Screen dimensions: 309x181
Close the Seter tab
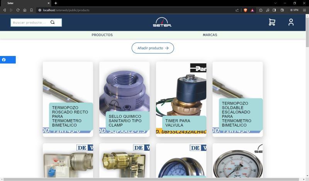pyautogui.click(x=49, y=3)
